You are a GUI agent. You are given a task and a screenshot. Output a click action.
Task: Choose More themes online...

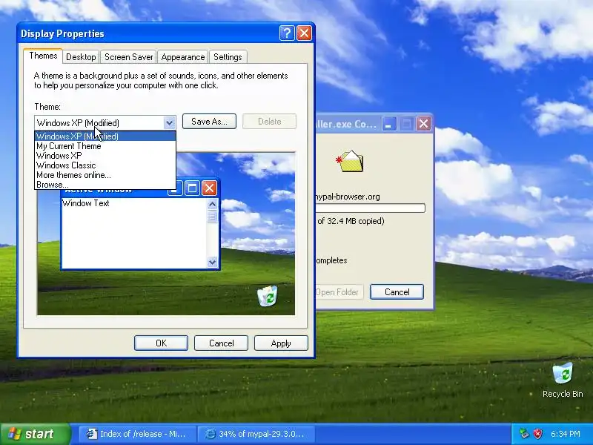(x=105, y=175)
